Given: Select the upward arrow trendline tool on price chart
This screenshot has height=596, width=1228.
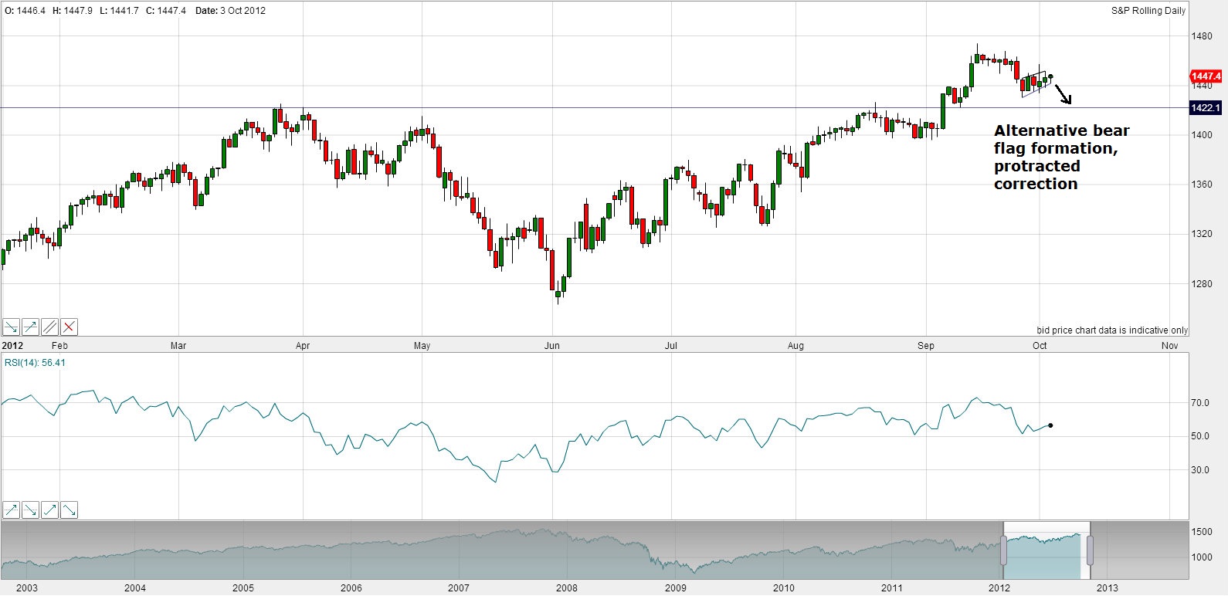Looking at the screenshot, I should pyautogui.click(x=31, y=327).
